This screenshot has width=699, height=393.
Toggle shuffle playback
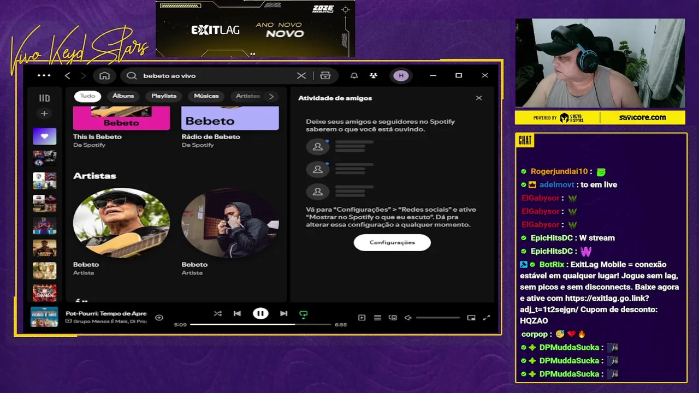pyautogui.click(x=217, y=313)
